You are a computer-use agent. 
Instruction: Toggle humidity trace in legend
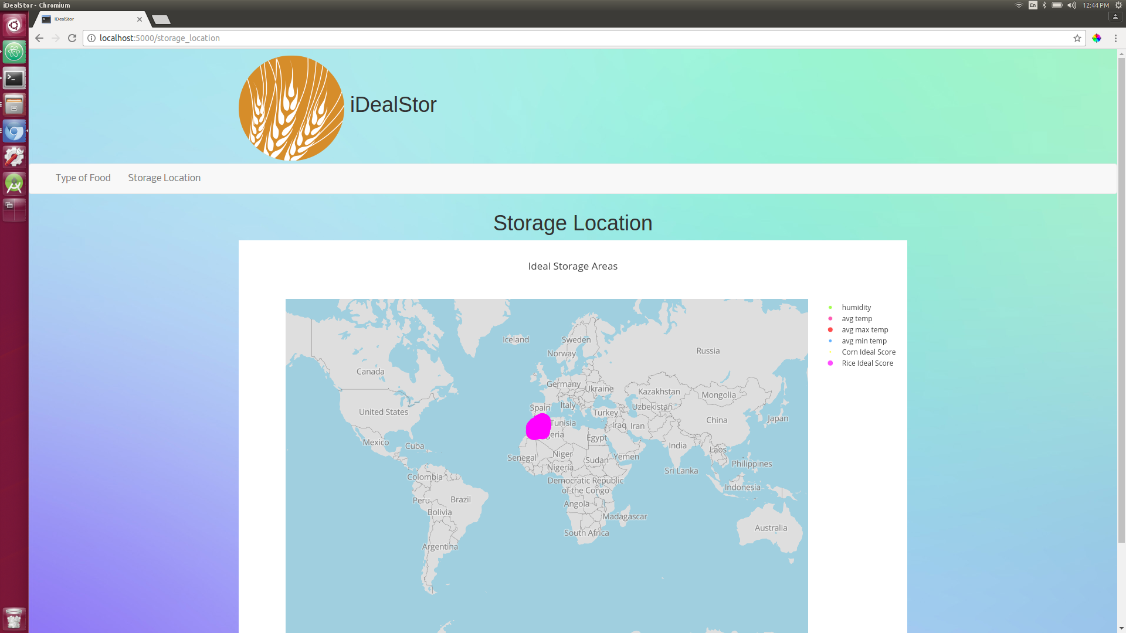click(x=856, y=308)
